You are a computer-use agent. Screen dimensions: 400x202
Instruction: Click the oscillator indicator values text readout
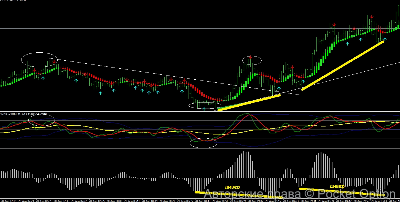click(23, 114)
